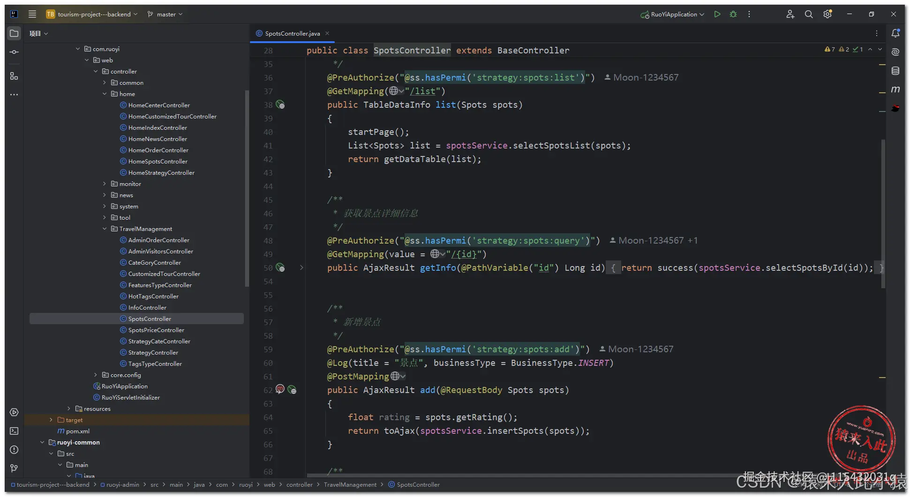Open the Notifications bell
910x497 pixels.
pyautogui.click(x=895, y=33)
